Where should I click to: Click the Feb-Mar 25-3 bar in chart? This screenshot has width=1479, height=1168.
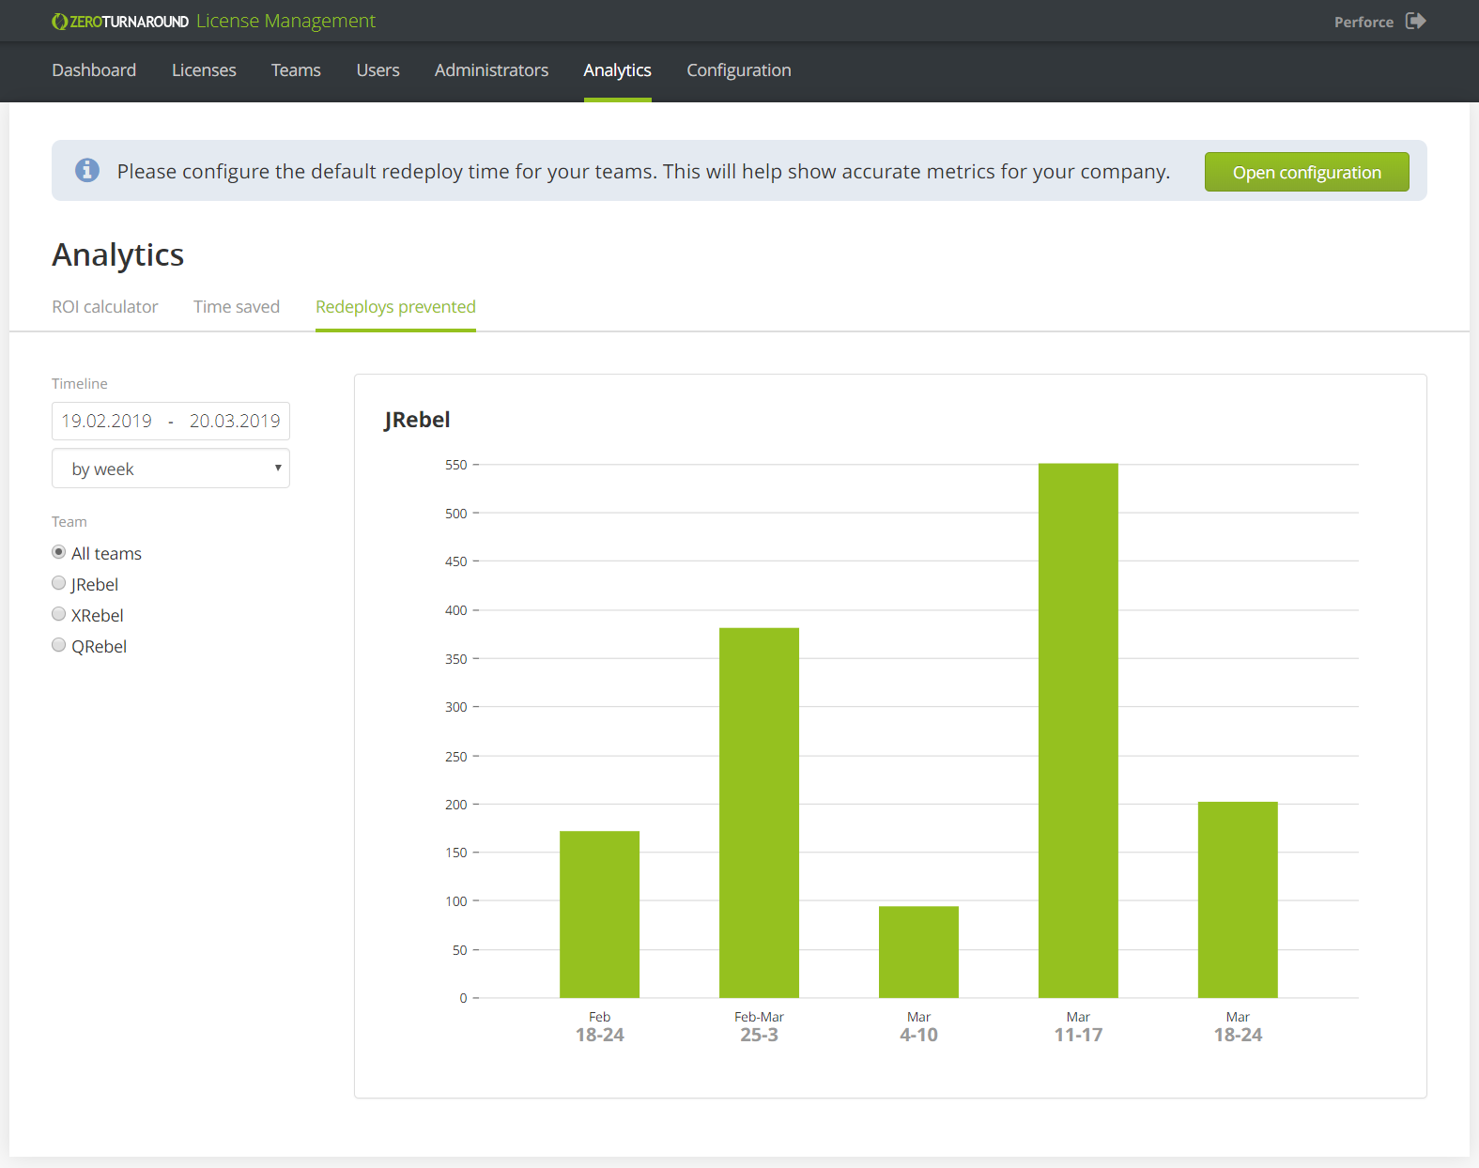coord(759,813)
